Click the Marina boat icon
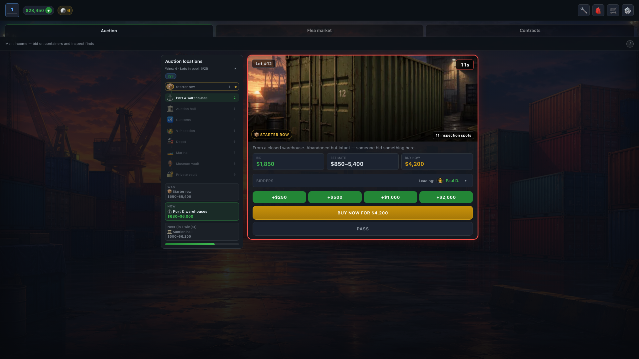This screenshot has width=639, height=359. 170,153
